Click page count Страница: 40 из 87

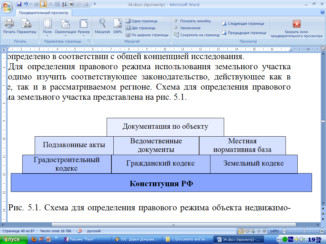[x=18, y=231]
